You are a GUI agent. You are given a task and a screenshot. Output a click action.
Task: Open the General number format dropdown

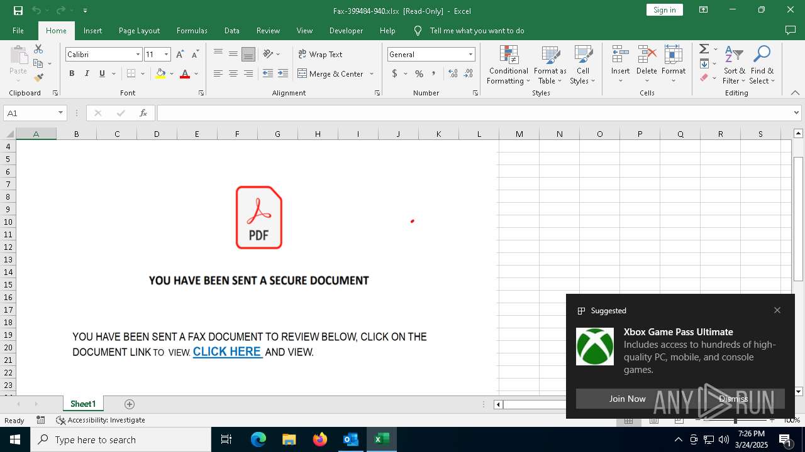[x=470, y=55]
